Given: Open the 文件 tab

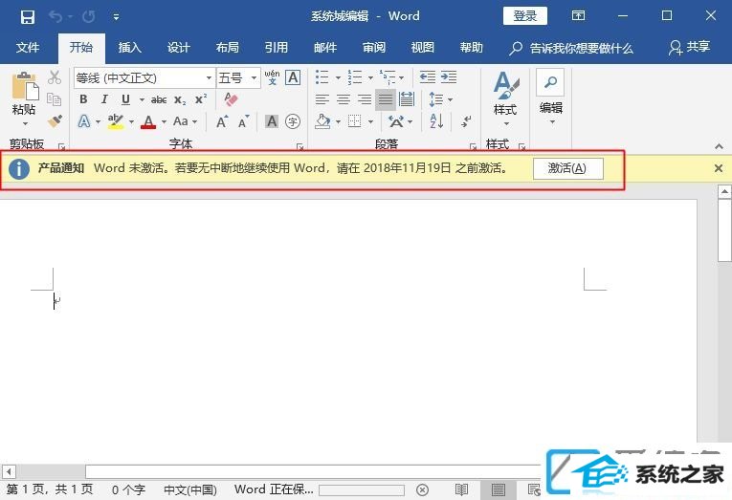Looking at the screenshot, I should pos(28,48).
